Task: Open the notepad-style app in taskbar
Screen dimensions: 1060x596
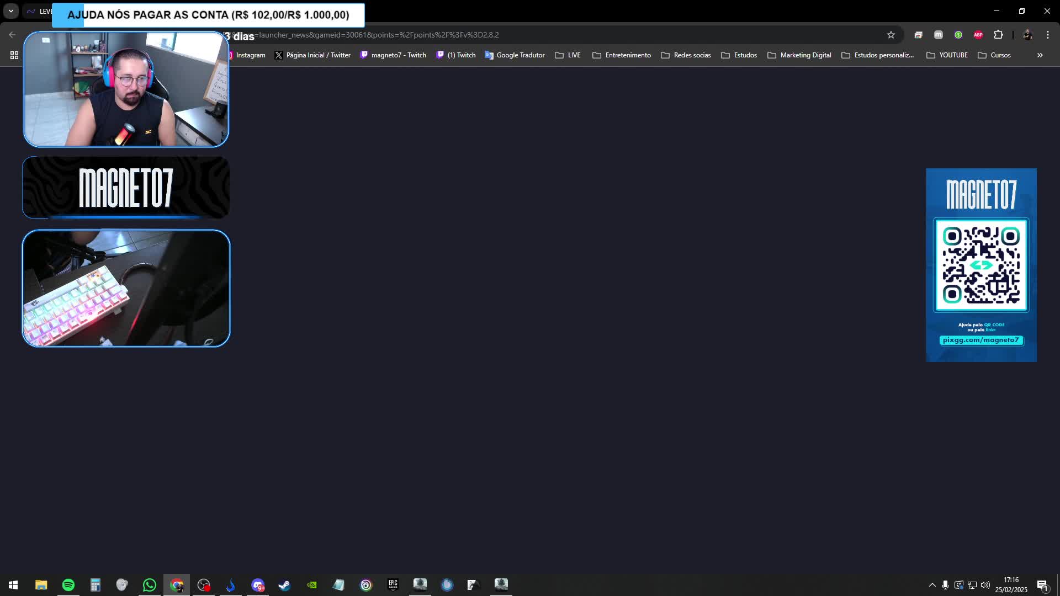Action: click(339, 585)
